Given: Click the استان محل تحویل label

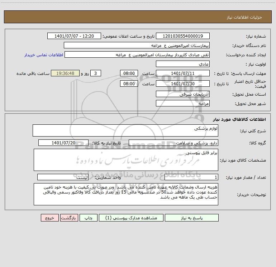Looking at the screenshot, I should pyautogui.click(x=249, y=94).
